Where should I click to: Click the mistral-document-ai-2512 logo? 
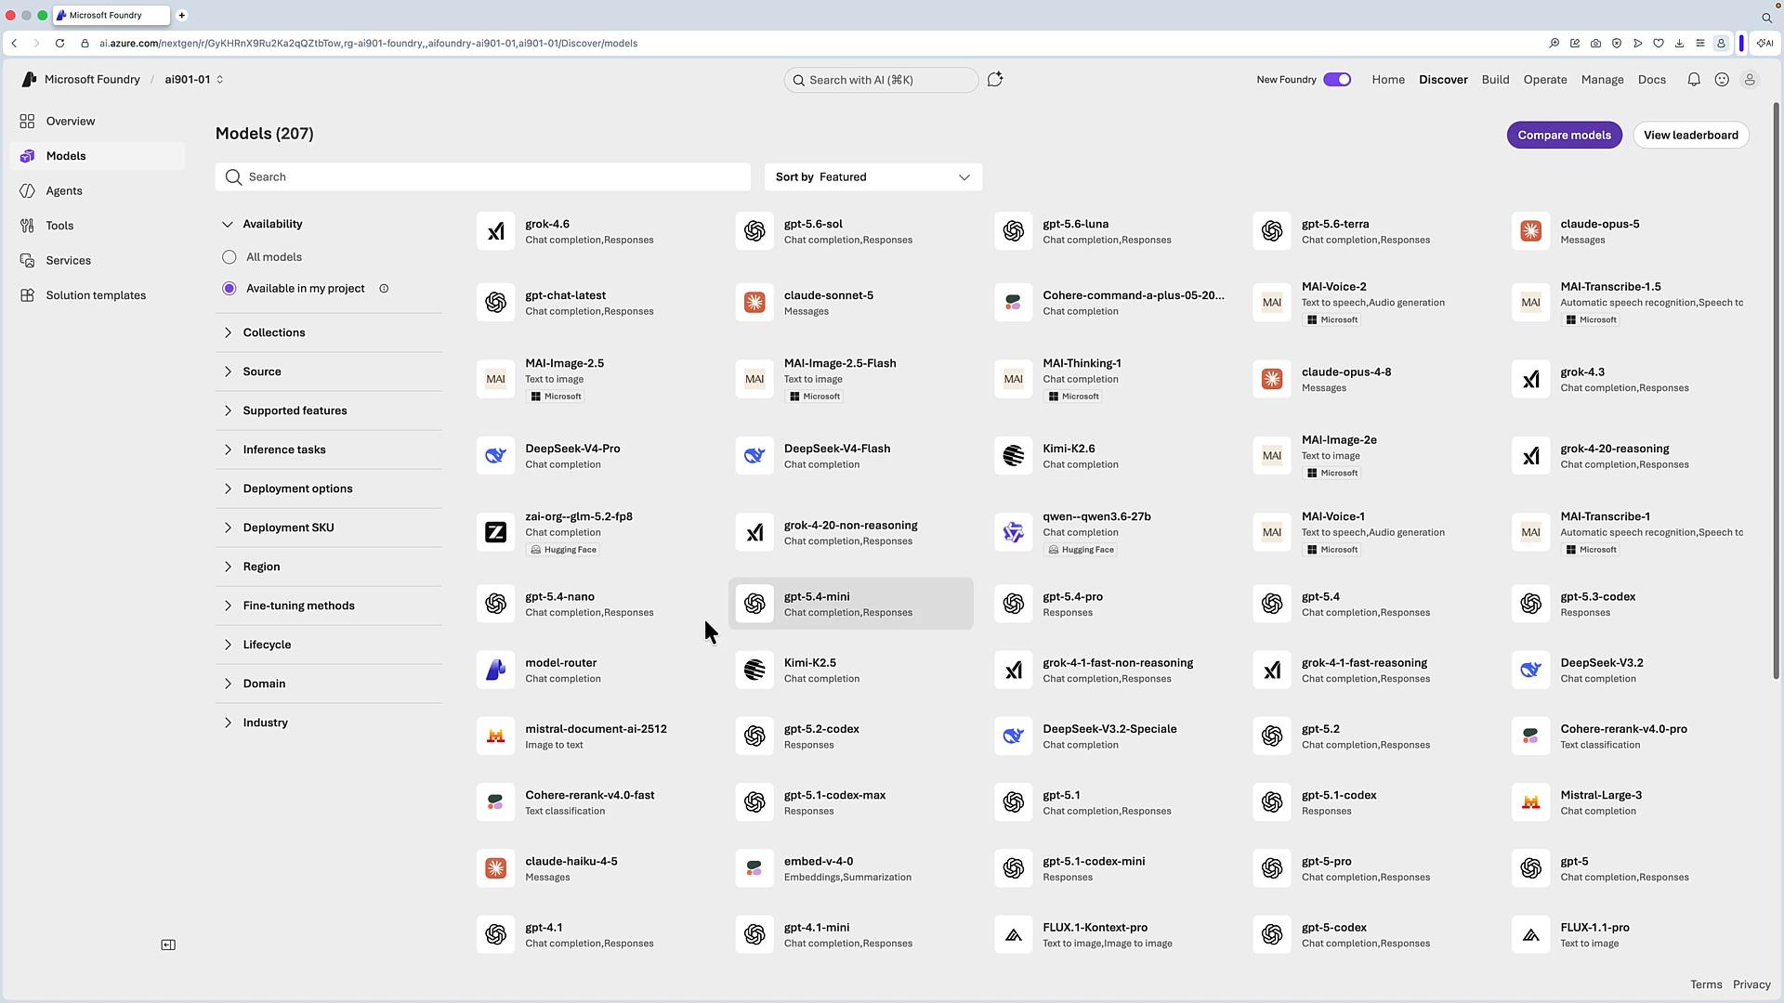pyautogui.click(x=496, y=736)
